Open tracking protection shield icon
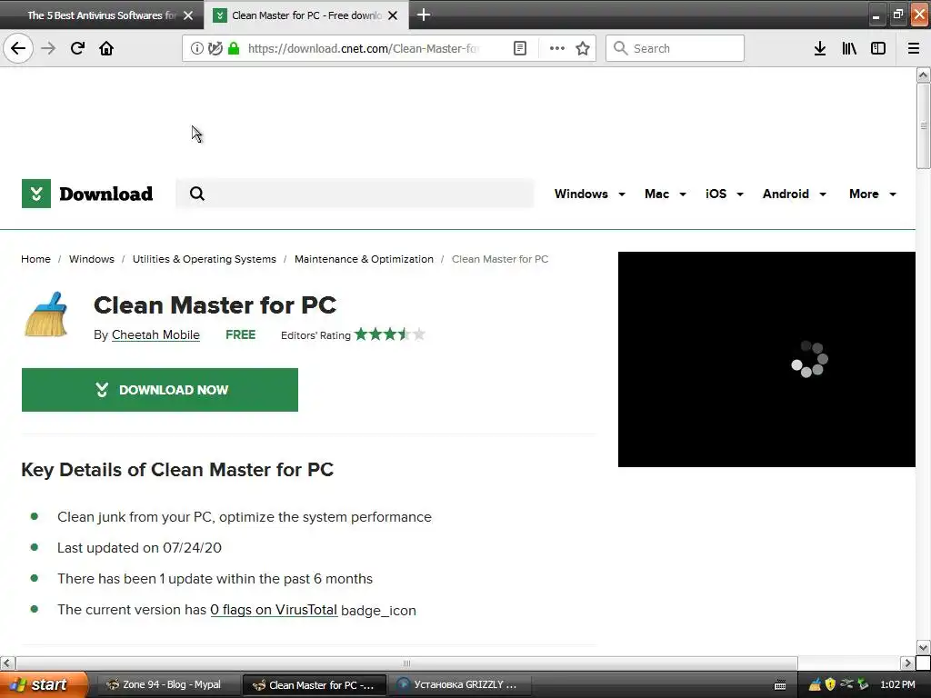Image resolution: width=931 pixels, height=698 pixels. click(215, 48)
